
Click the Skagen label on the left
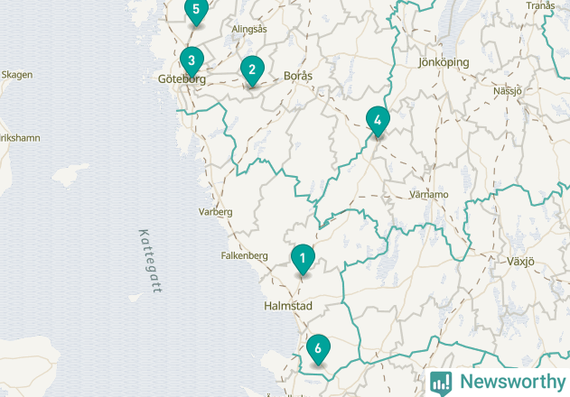pos(17,75)
